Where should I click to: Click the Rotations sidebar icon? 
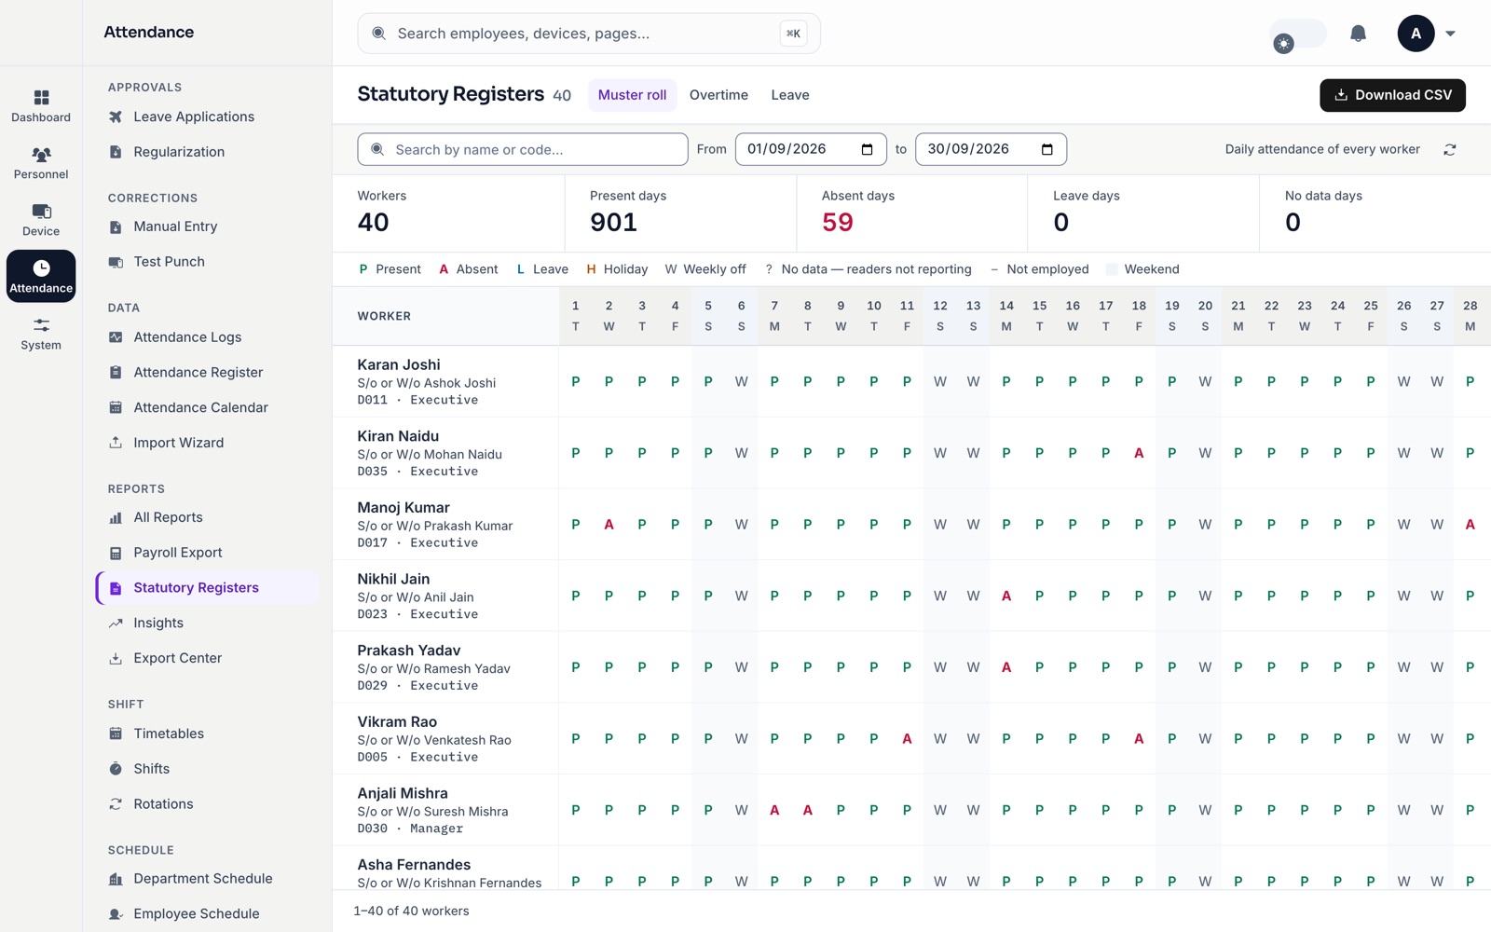point(116,804)
